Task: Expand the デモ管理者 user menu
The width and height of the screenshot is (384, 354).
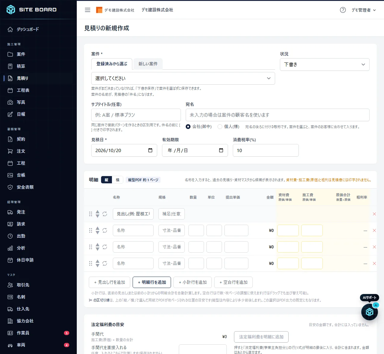Action: pos(364,10)
